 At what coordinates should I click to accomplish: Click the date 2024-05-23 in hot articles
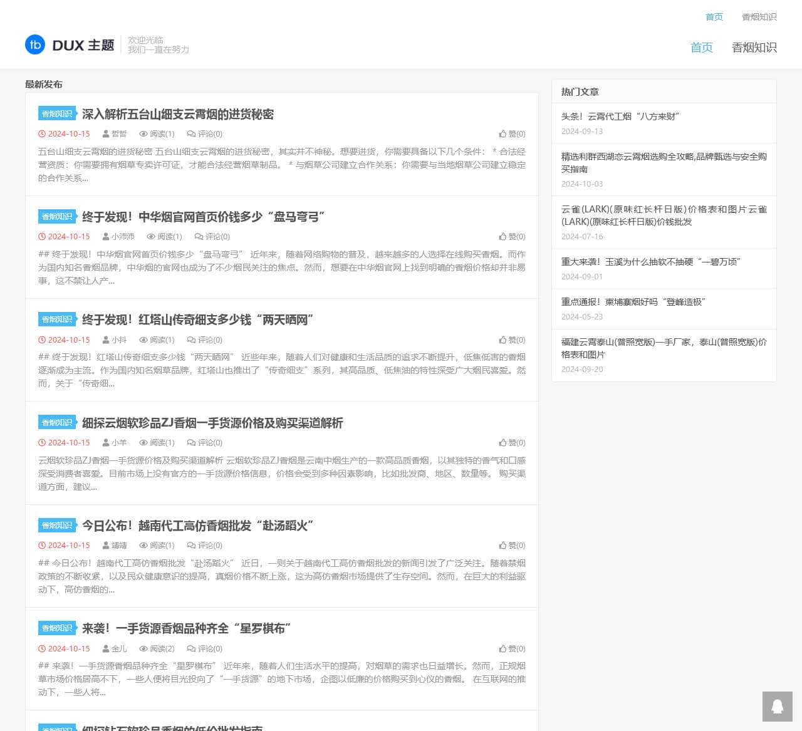(x=582, y=317)
